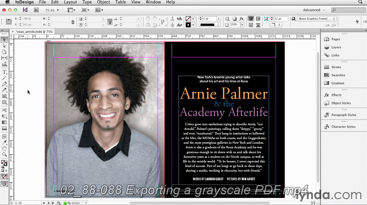Toggle Apply None swatch in toolbox
Image resolution: width=367 pixels, height=205 pixels.
click(4, 177)
